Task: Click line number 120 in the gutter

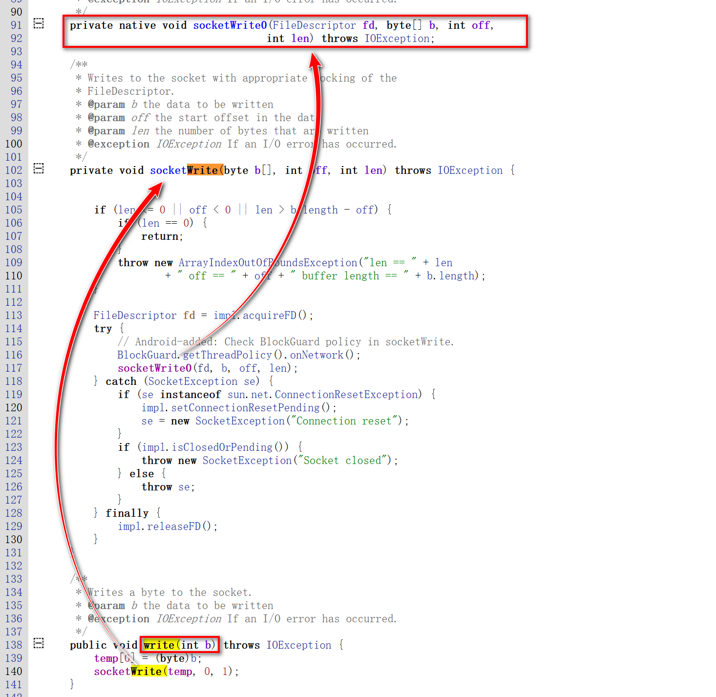Action: [14, 407]
